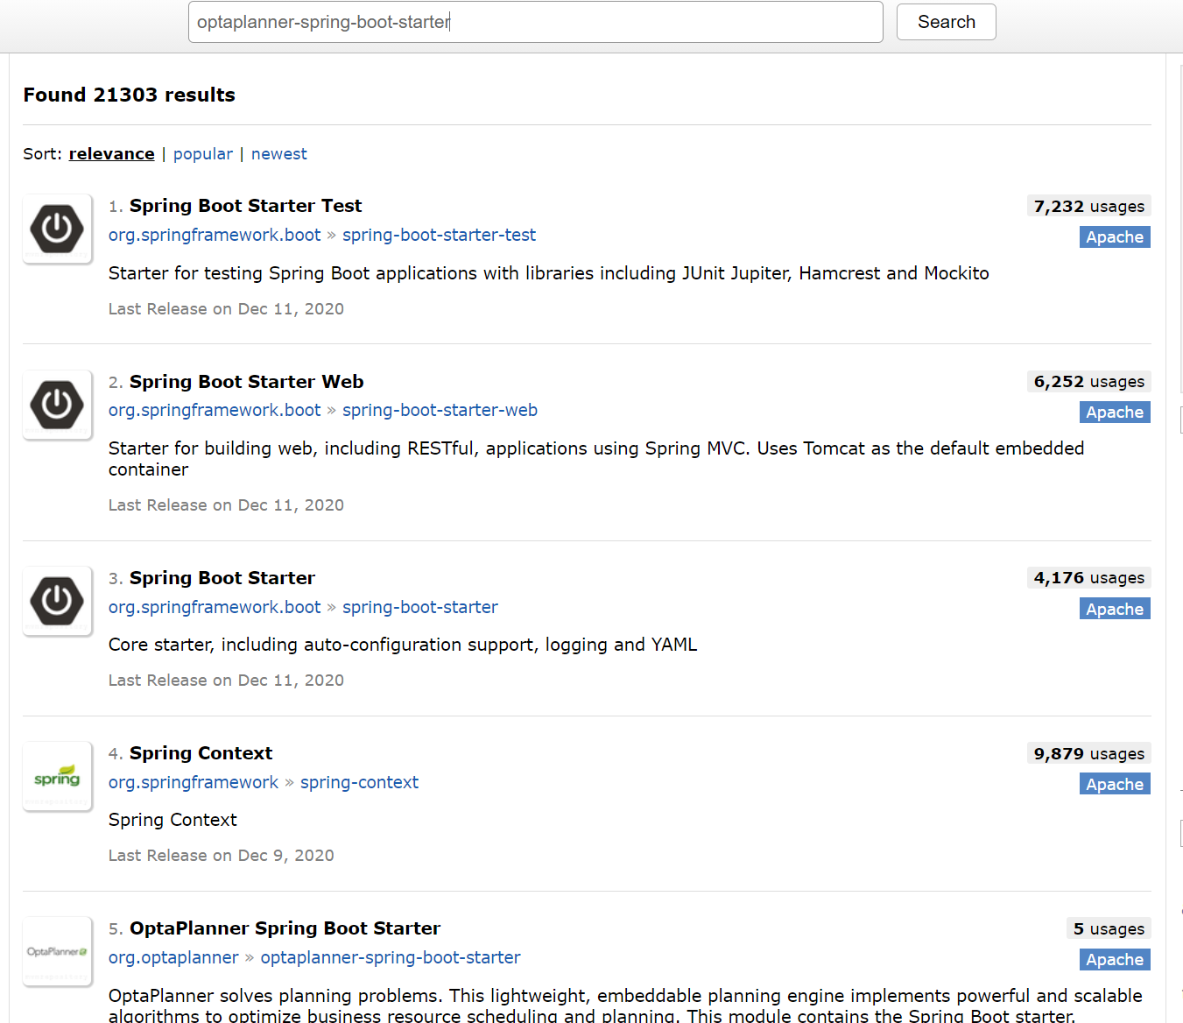Viewport: 1183px width, 1023px height.
Task: Click the Spring Boot Starter Web logo icon
Action: tap(57, 405)
